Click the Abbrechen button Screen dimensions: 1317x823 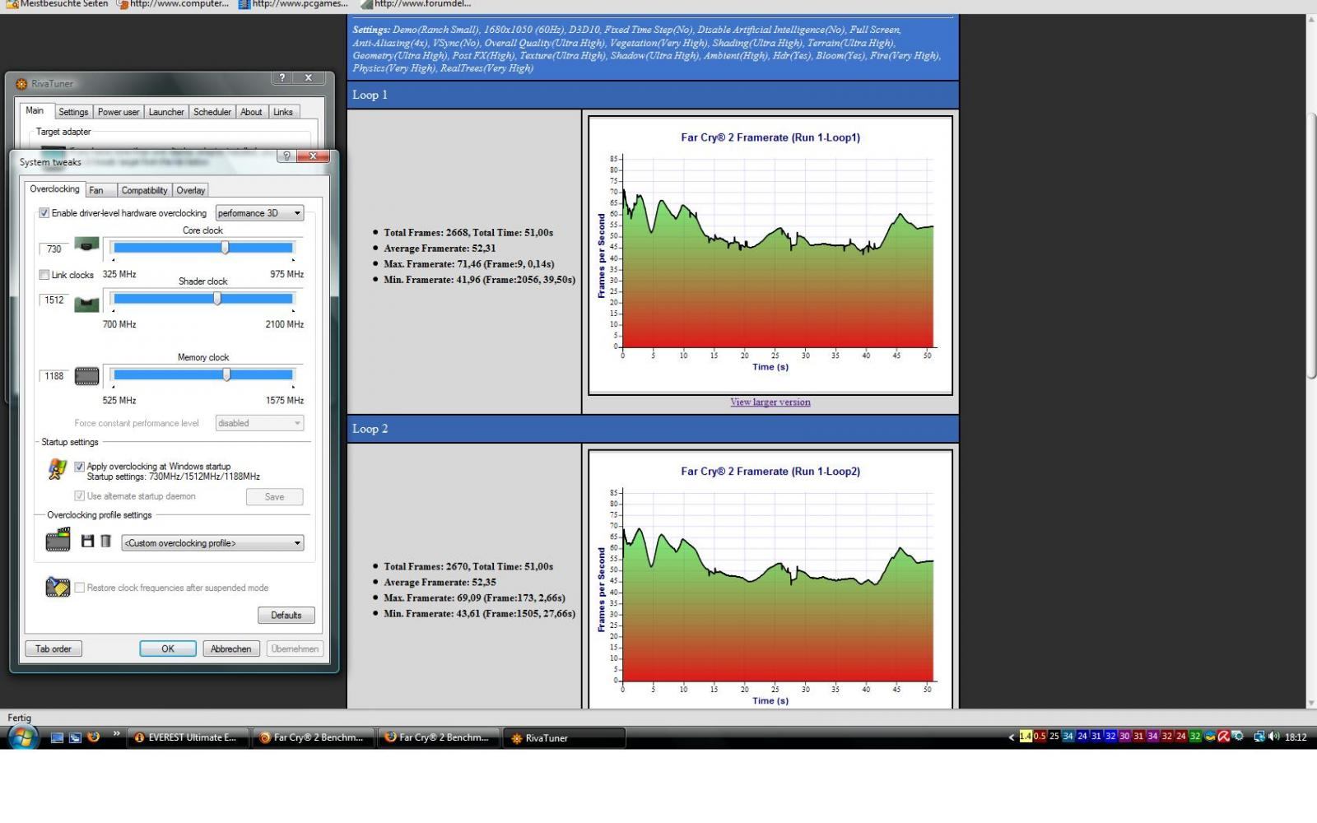point(231,649)
